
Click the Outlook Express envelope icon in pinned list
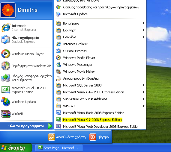[5, 39]
